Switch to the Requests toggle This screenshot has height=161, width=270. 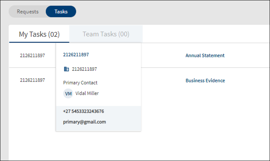28,11
